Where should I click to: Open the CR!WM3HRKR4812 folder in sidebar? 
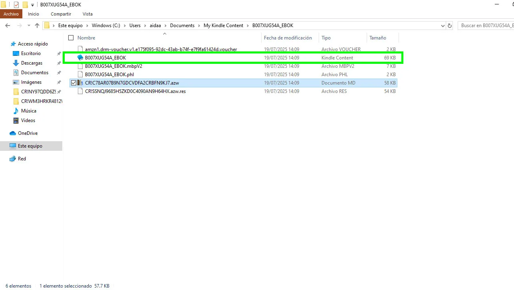coord(38,101)
